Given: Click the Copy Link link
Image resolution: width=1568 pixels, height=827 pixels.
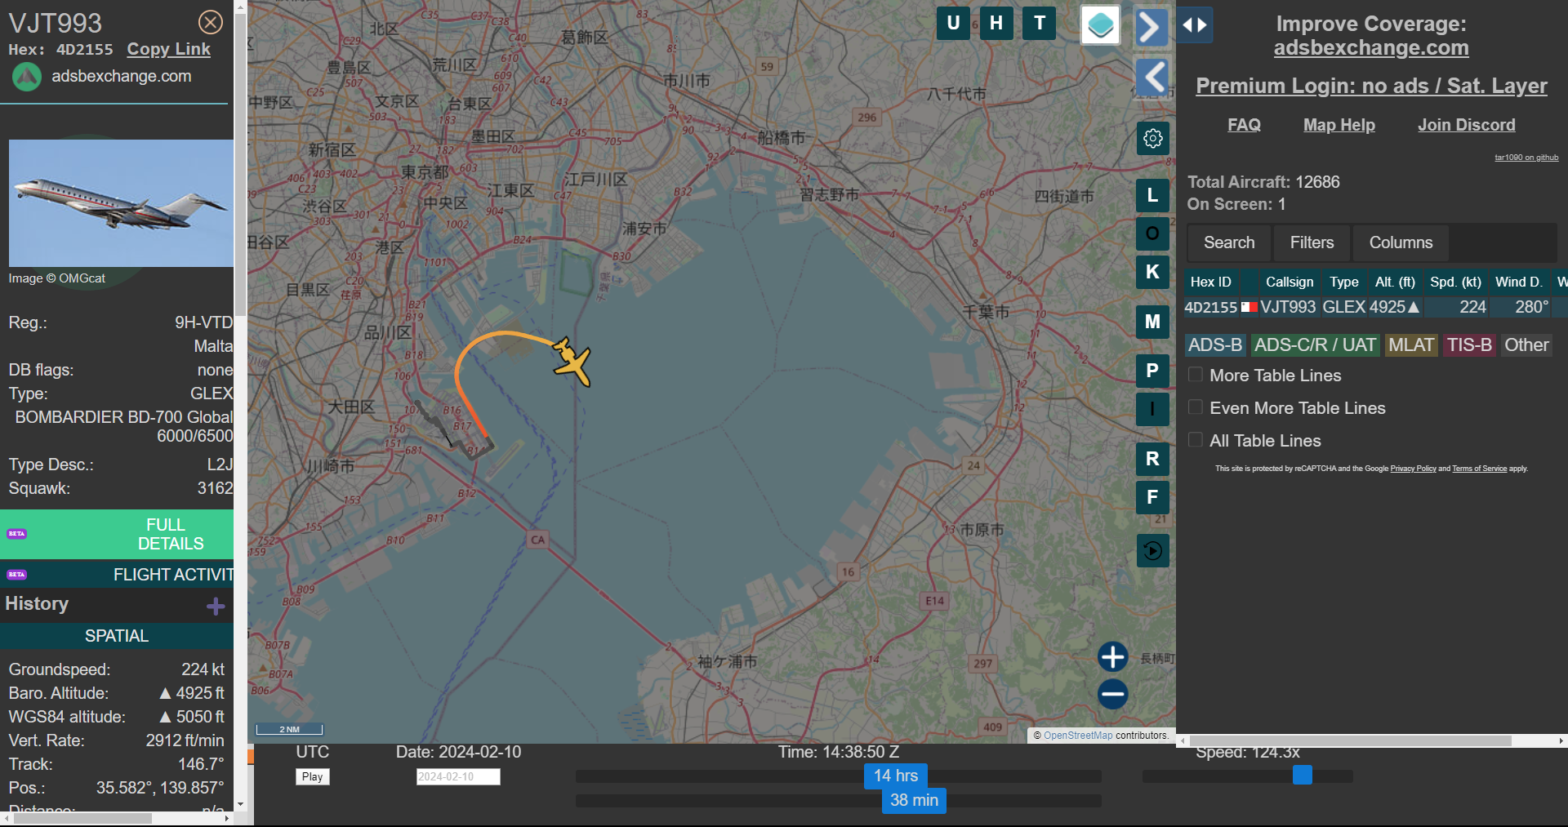Looking at the screenshot, I should pos(168,49).
